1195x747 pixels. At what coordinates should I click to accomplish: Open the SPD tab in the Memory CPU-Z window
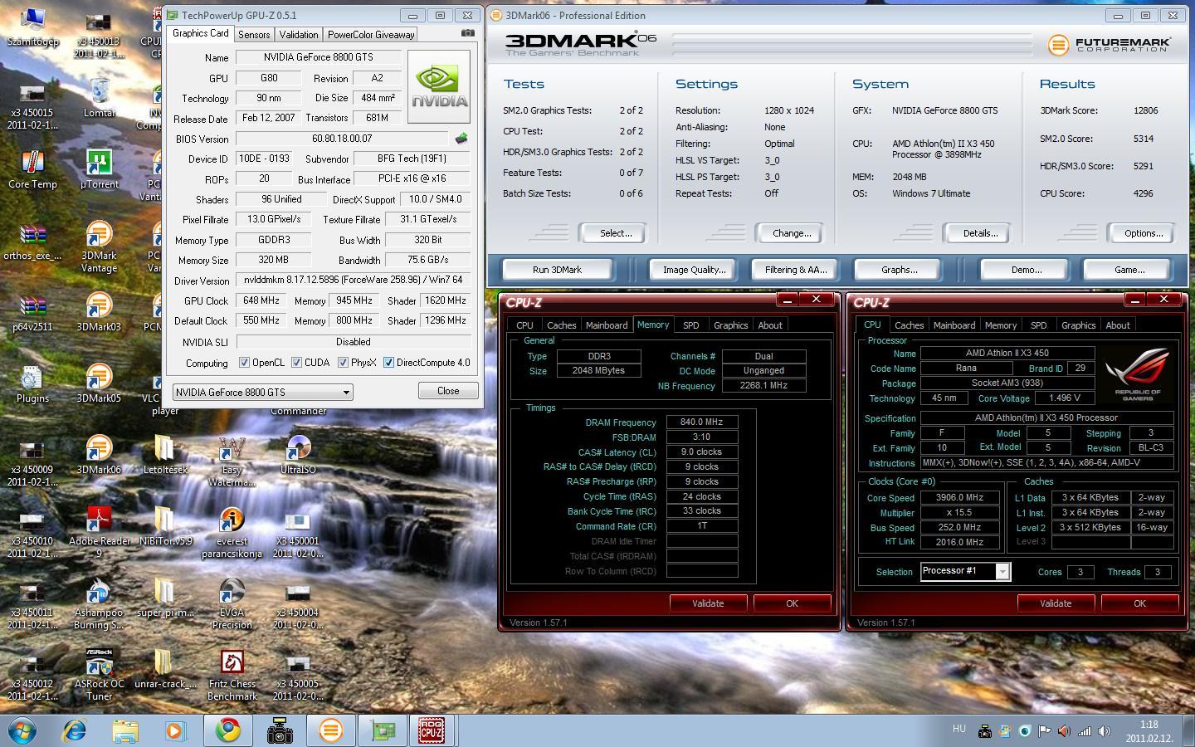(690, 325)
